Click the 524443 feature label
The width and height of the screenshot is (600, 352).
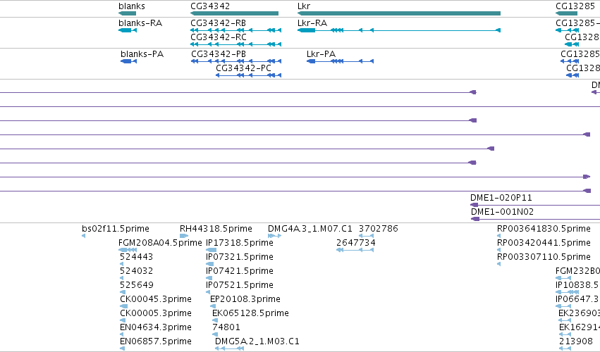[136, 257]
